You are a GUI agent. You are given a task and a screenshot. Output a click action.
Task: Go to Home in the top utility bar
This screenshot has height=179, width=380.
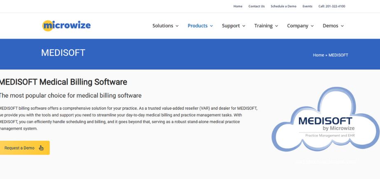(x=238, y=6)
